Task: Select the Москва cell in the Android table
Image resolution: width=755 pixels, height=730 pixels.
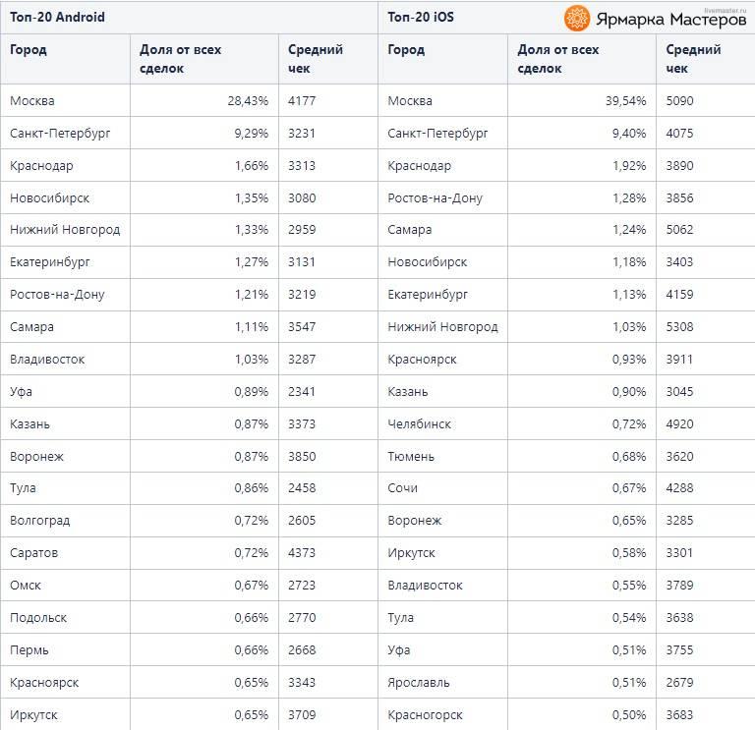Action: [x=32, y=101]
